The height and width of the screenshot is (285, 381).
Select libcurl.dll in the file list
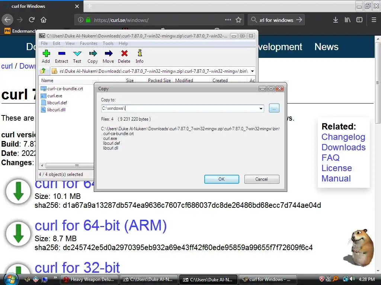click(53, 110)
